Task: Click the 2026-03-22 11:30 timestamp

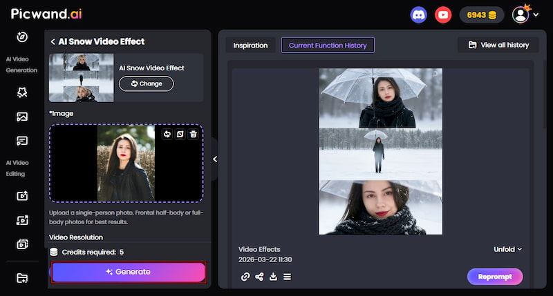Action: click(265, 259)
